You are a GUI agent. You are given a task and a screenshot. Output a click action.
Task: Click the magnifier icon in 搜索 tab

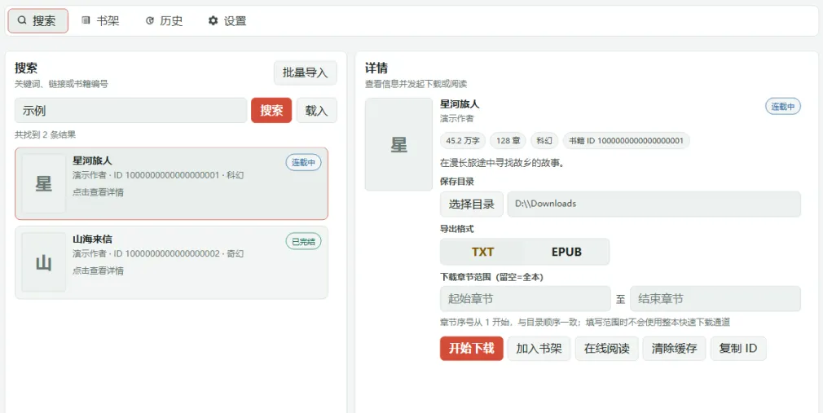[22, 21]
